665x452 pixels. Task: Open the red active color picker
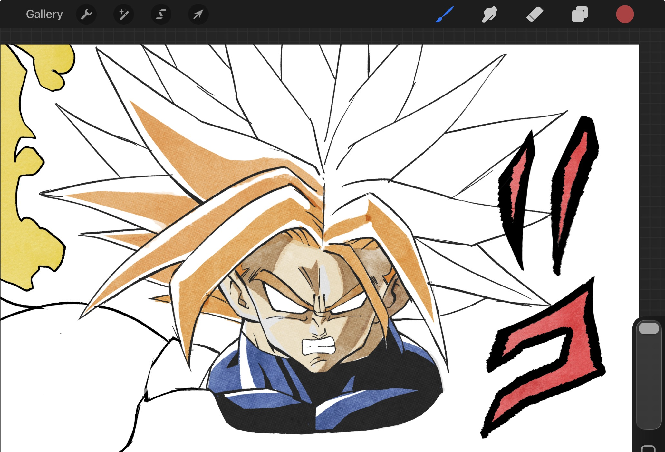click(625, 14)
